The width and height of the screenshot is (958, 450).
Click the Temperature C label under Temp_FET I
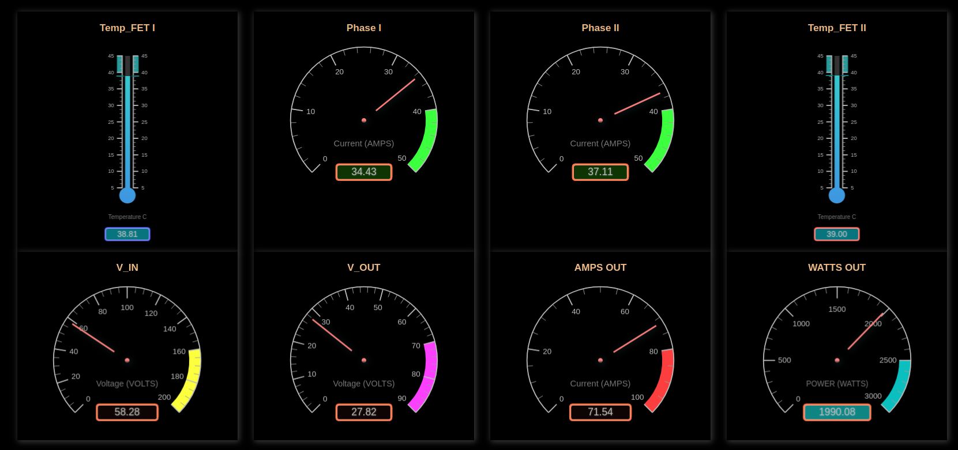pos(127,217)
